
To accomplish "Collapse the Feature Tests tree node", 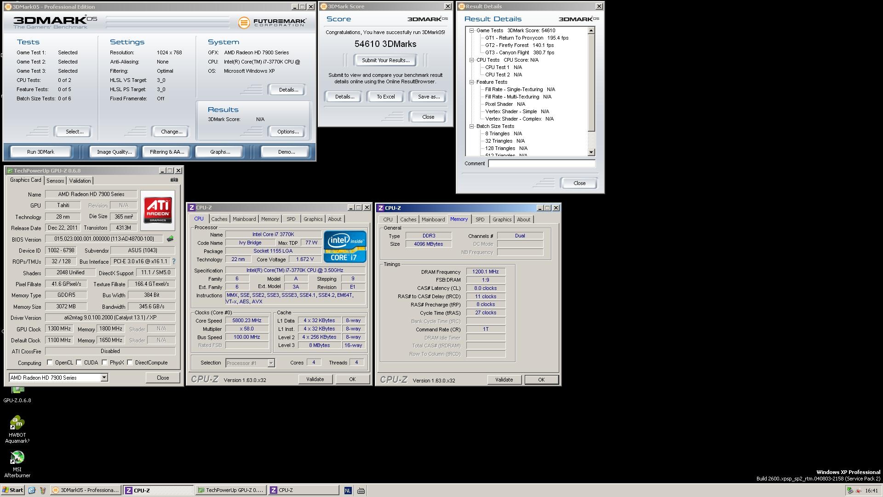I will [x=471, y=82].
